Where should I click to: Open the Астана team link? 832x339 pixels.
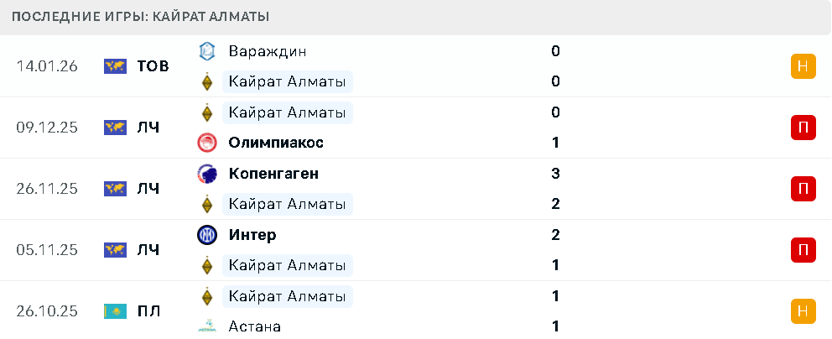(x=254, y=326)
